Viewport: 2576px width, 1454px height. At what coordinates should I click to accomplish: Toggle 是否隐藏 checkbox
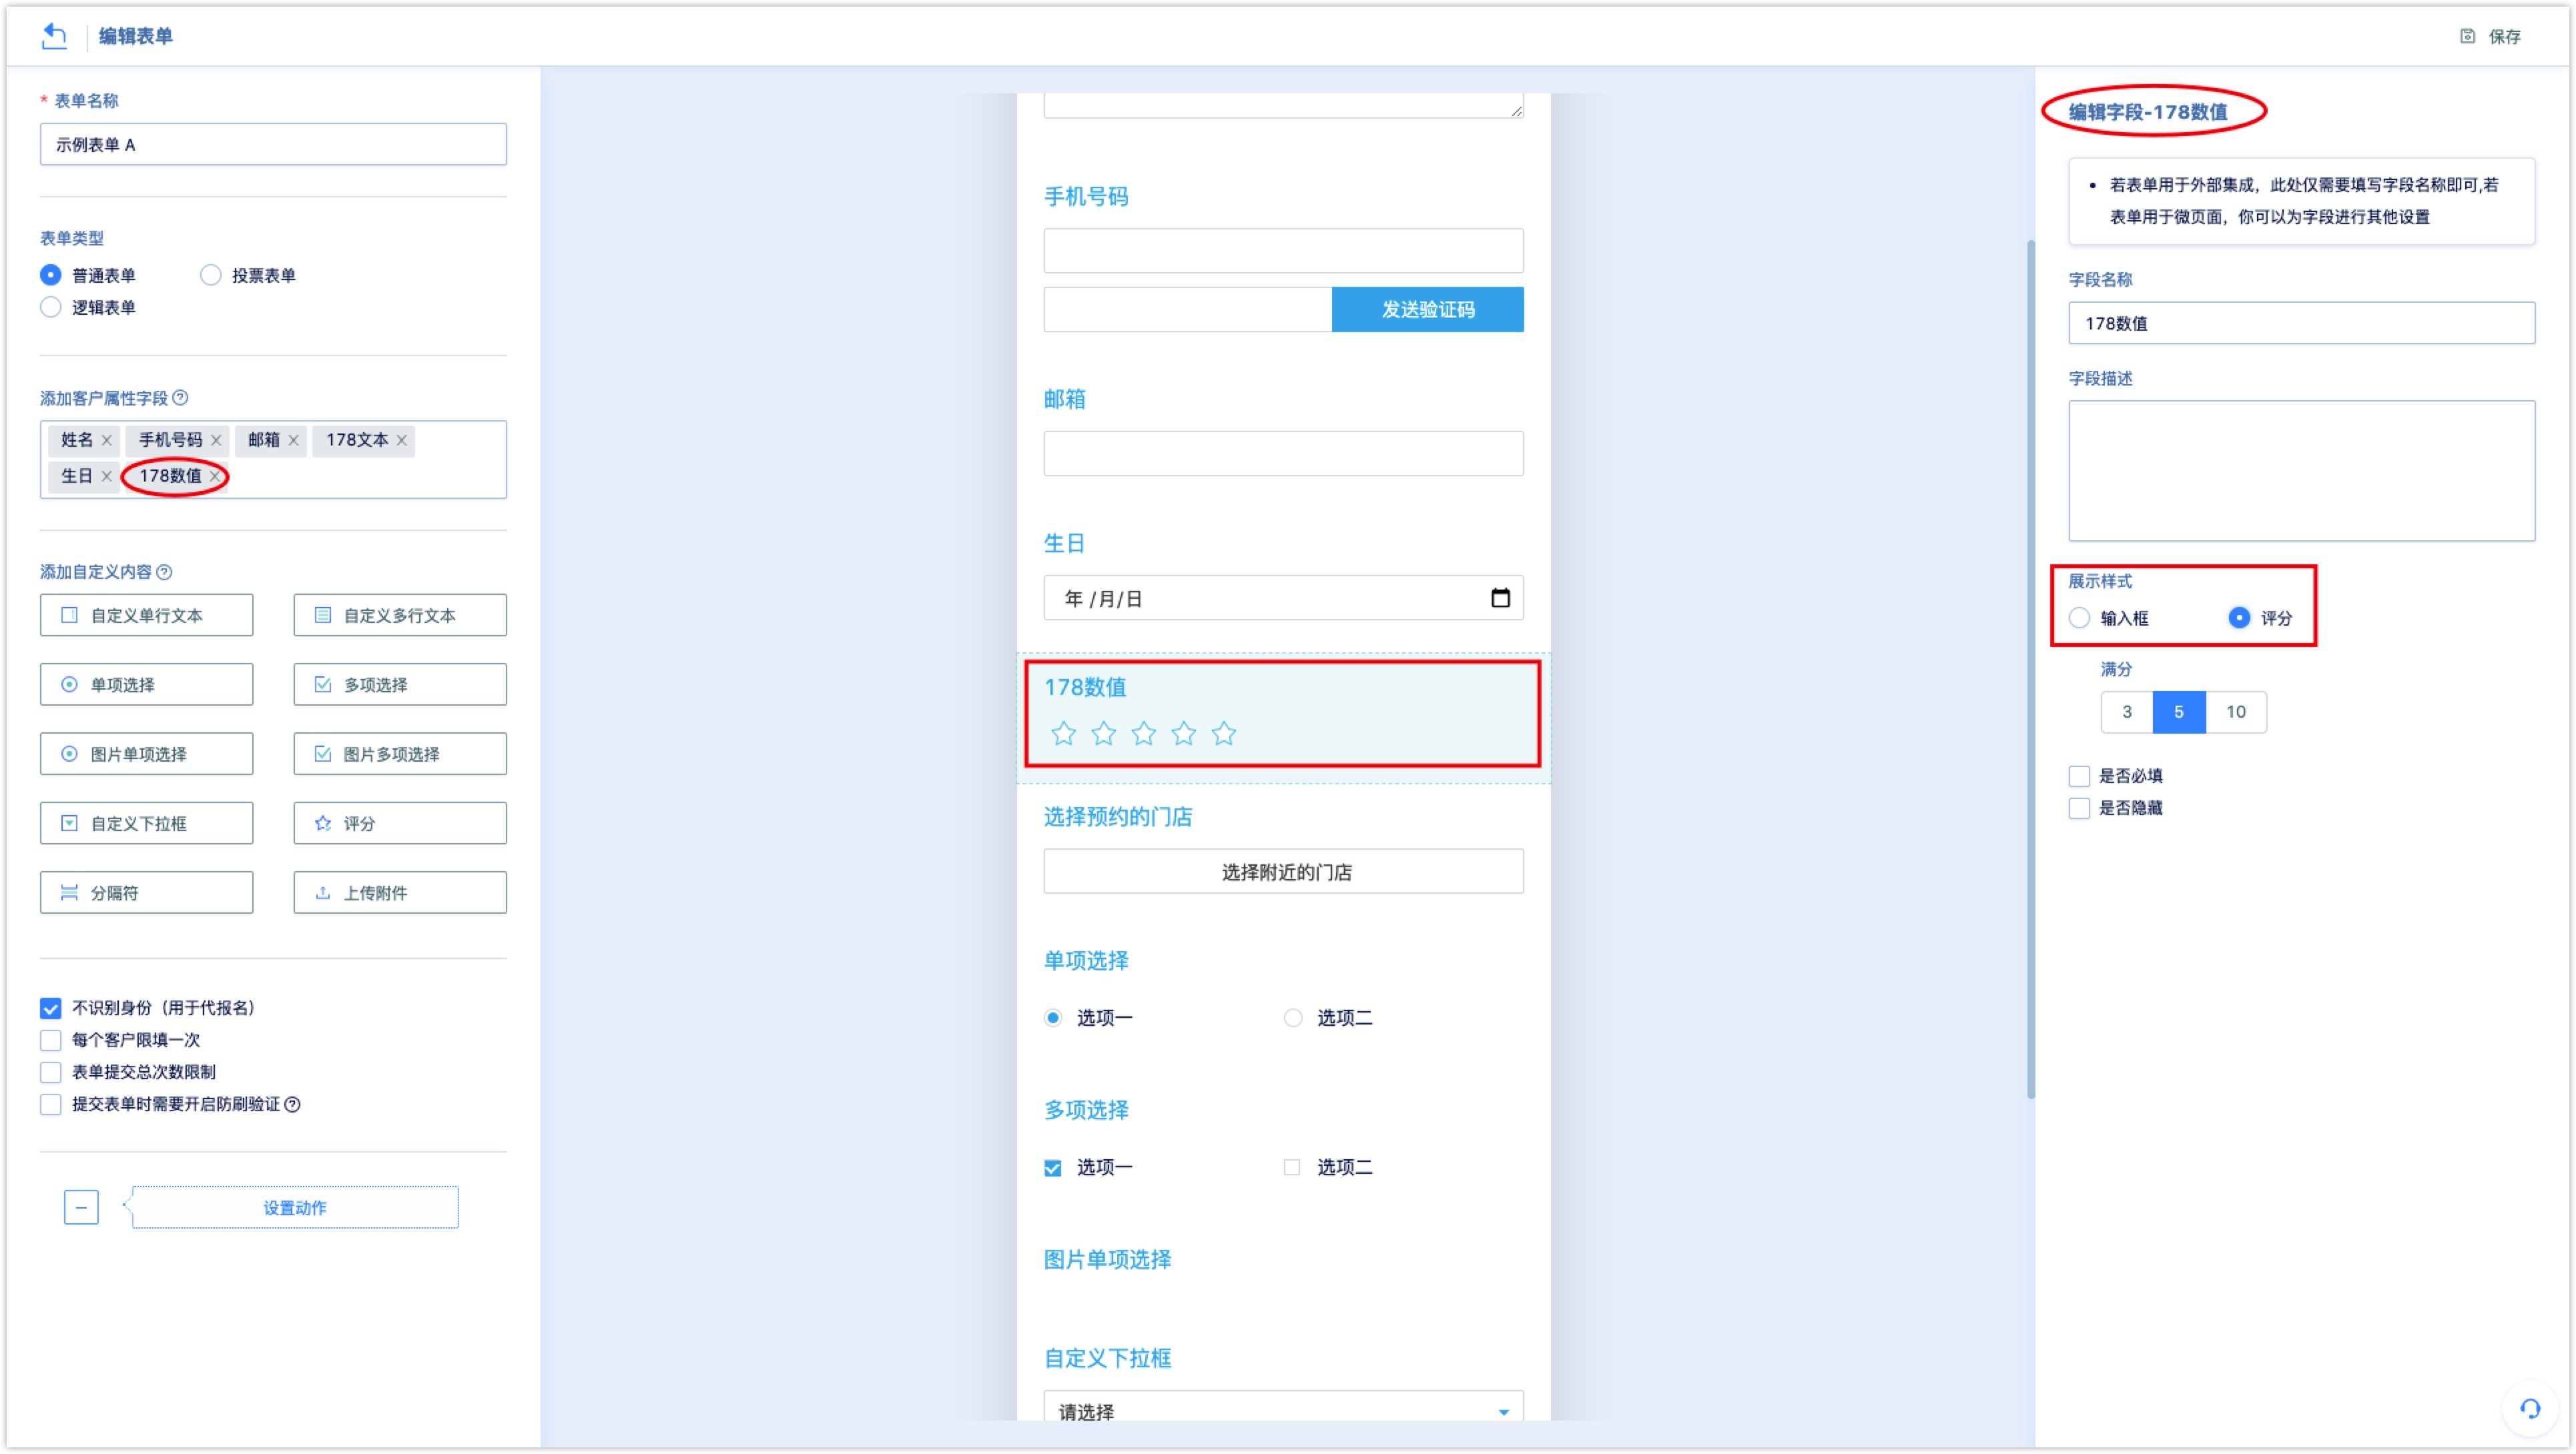click(2079, 808)
